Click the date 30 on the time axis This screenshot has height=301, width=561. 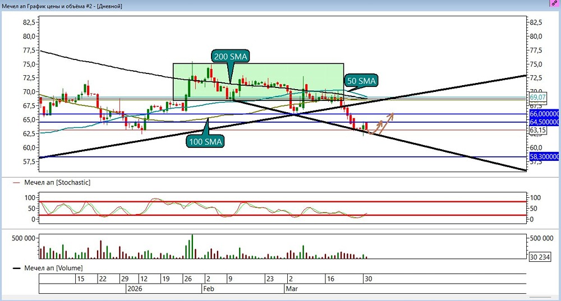coord(368,279)
